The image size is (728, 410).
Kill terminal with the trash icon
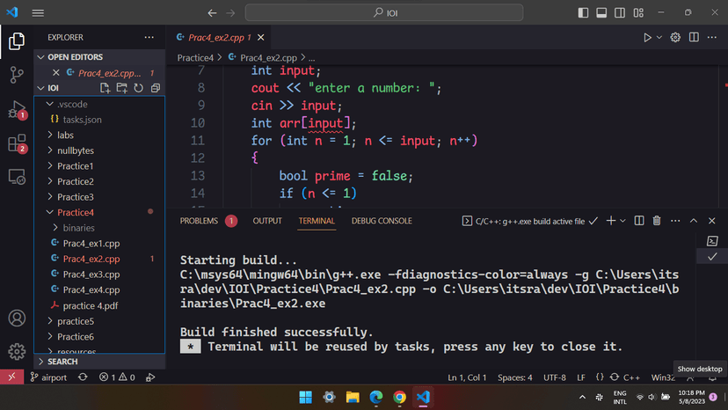click(657, 221)
